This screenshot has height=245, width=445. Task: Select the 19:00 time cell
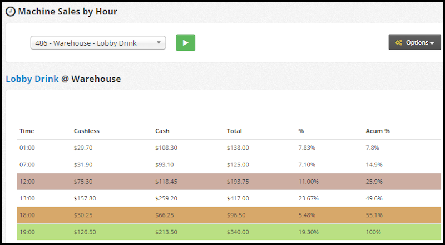coord(27,232)
